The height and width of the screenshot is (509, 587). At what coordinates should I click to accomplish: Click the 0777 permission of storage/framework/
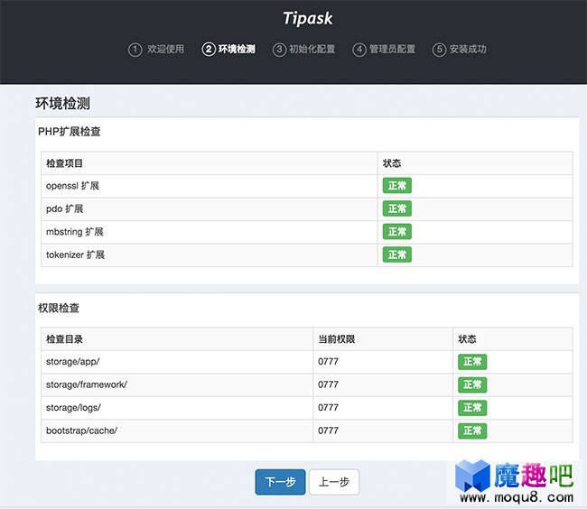329,384
